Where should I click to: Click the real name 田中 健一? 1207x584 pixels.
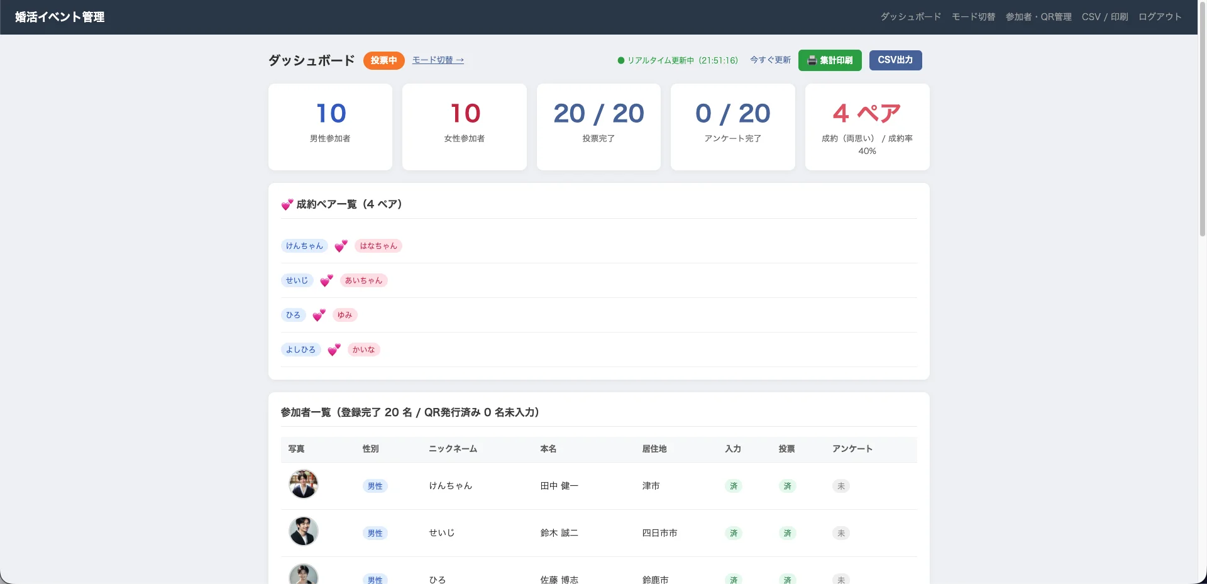pyautogui.click(x=559, y=486)
